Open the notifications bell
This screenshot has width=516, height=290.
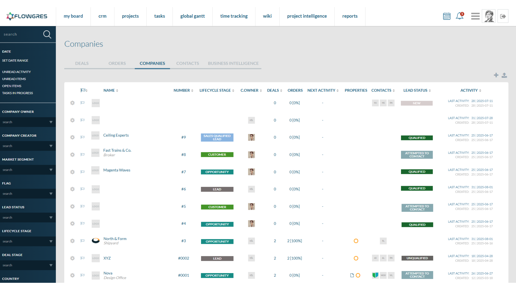tap(460, 16)
